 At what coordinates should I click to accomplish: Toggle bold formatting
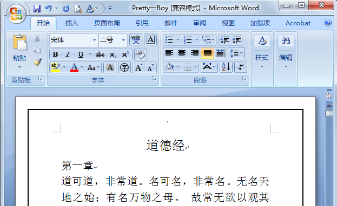[x=56, y=54]
